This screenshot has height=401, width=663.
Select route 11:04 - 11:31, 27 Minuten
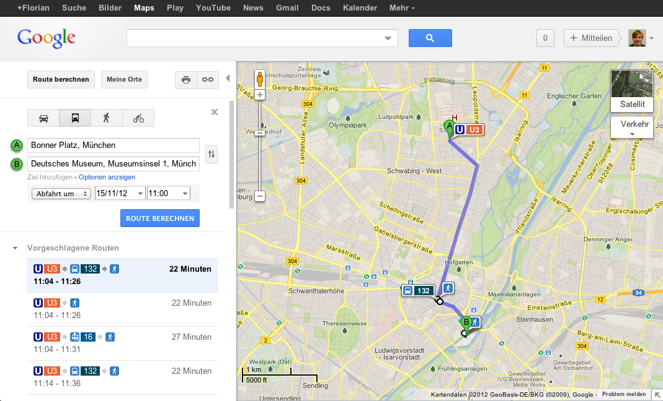[x=123, y=343]
